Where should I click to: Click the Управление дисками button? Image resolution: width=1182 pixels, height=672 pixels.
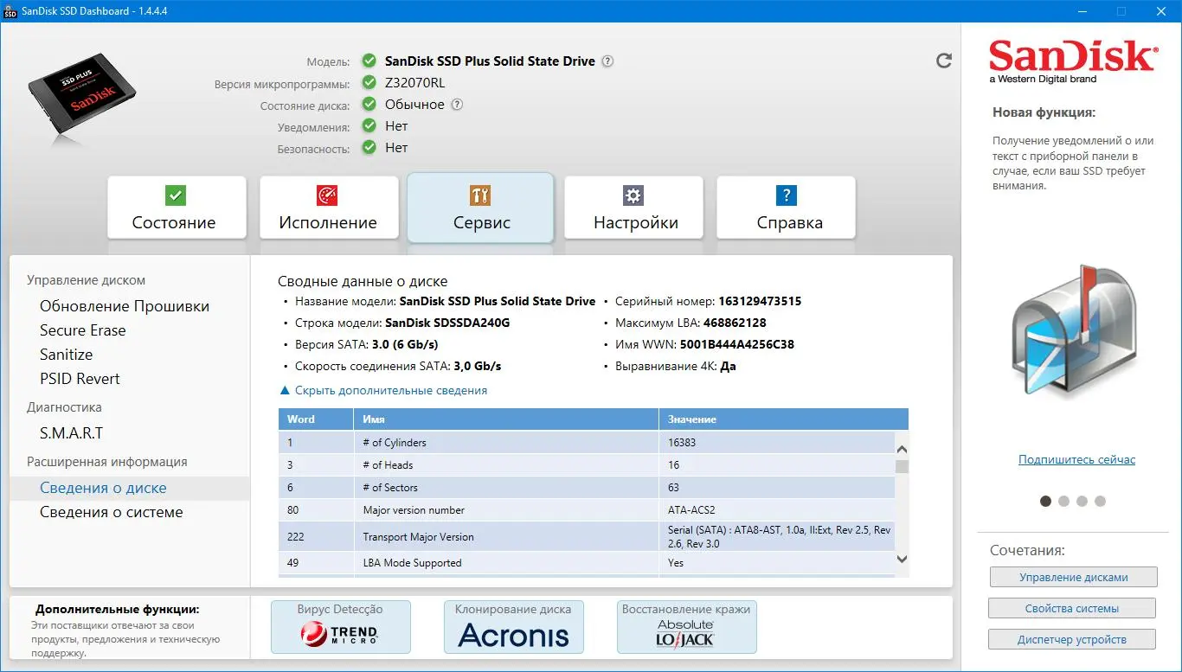(x=1073, y=577)
